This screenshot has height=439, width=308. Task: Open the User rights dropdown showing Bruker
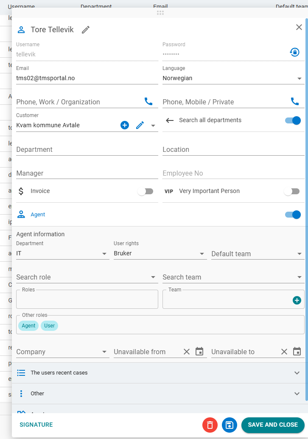click(160, 254)
